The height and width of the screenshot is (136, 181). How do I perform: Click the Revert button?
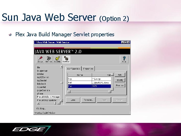pyautogui.click(x=119, y=100)
